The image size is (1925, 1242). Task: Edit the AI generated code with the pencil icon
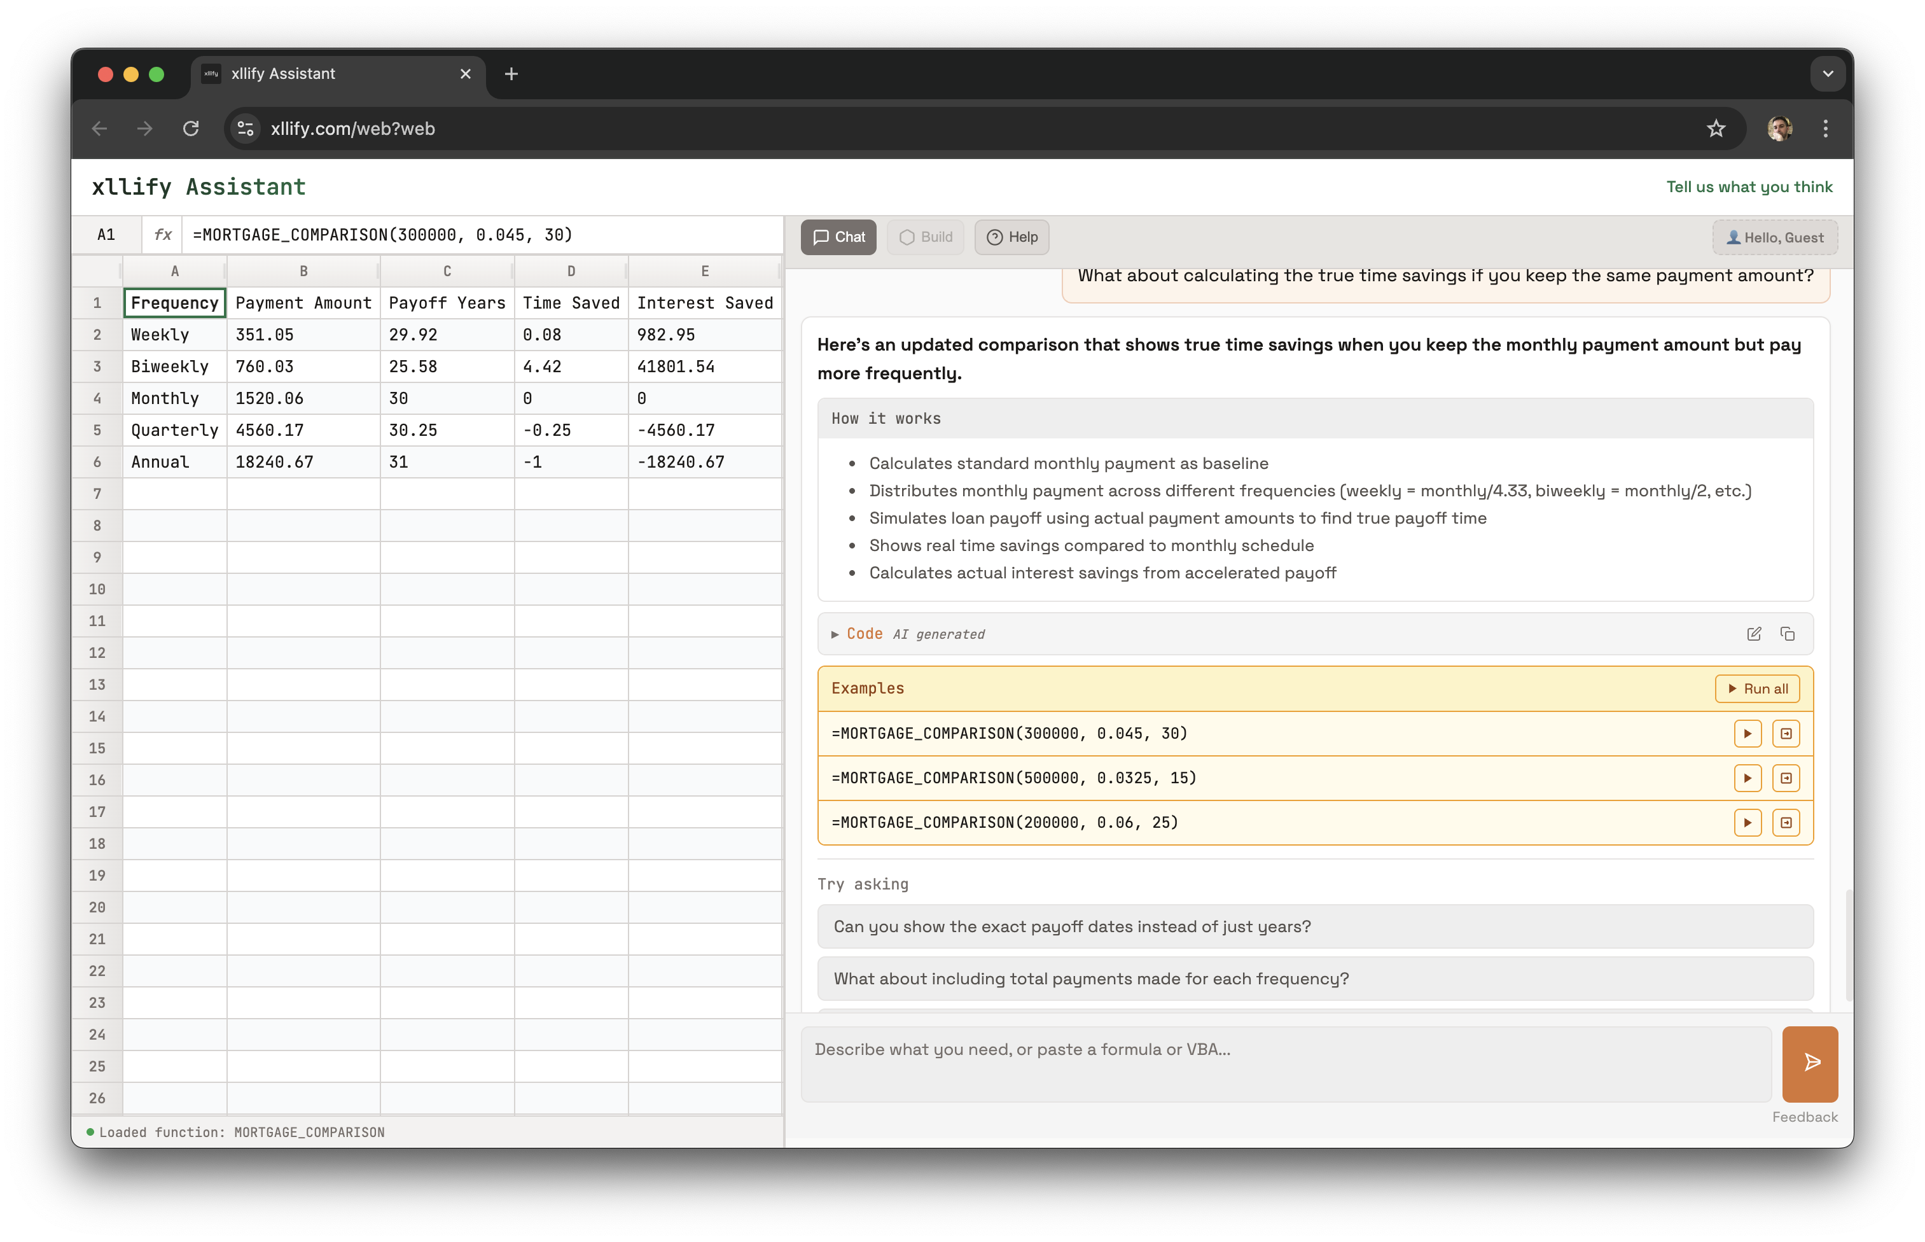(1754, 634)
